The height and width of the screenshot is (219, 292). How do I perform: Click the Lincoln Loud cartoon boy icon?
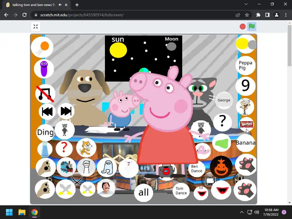coord(245,107)
